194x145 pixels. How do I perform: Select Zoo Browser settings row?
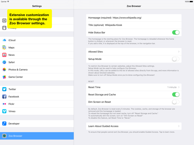click(37, 136)
